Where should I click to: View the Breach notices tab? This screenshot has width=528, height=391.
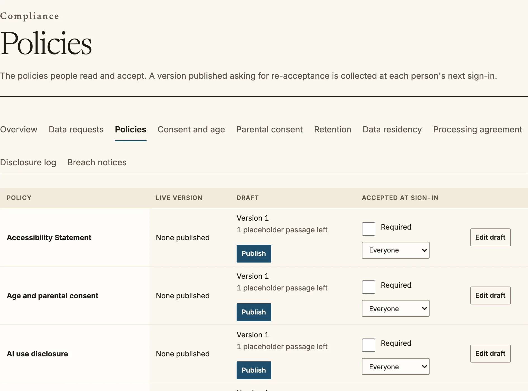(97, 162)
